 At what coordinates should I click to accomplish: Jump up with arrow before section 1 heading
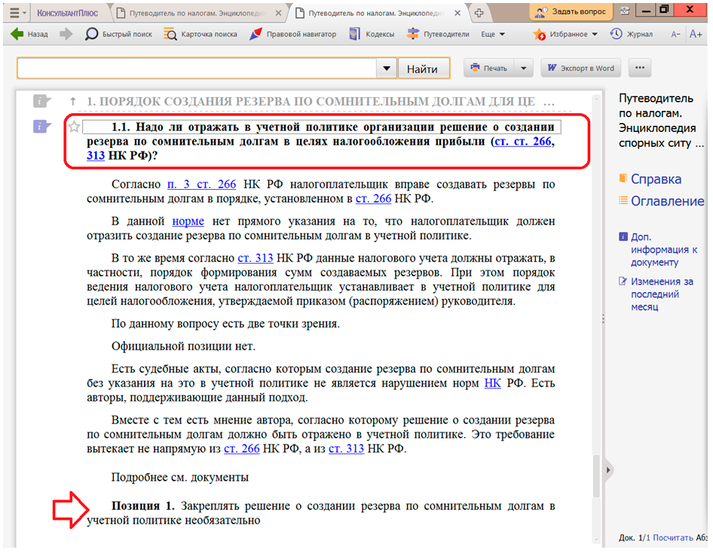(x=72, y=101)
